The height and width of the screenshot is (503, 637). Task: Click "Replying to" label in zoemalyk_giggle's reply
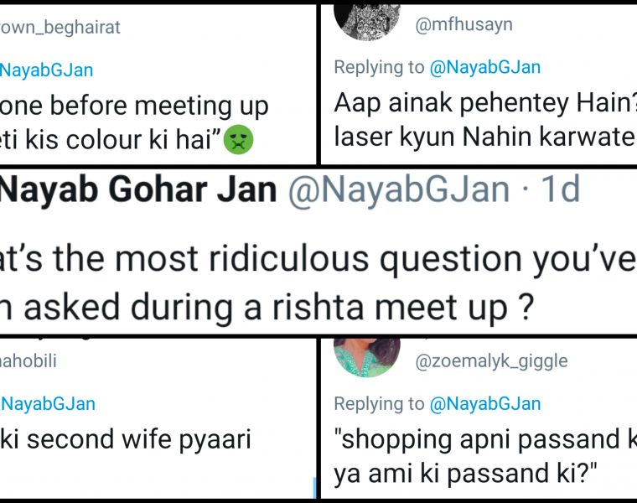coord(379,403)
